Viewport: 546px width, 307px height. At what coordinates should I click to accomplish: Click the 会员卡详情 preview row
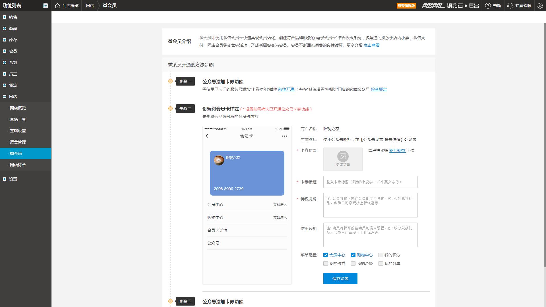click(247, 230)
